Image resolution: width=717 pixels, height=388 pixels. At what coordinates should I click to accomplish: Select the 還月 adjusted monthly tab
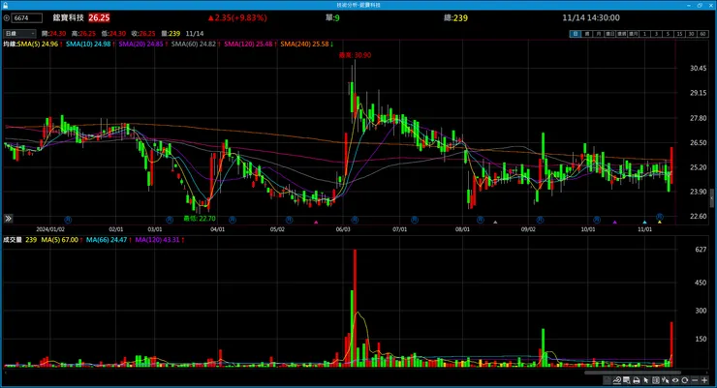click(634, 34)
